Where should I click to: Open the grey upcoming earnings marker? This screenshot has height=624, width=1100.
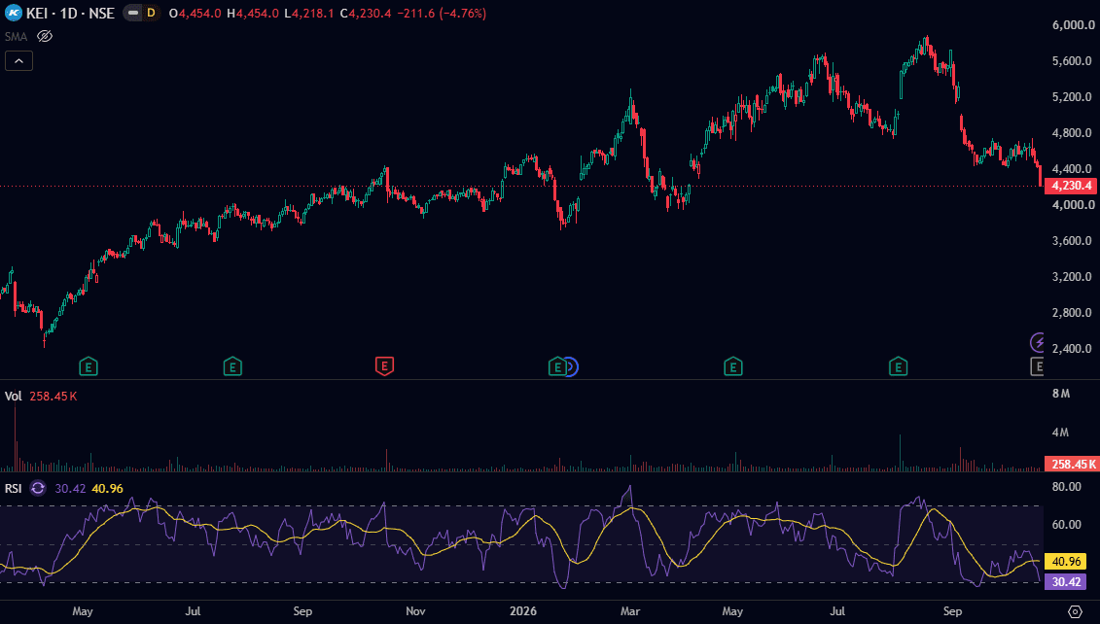coord(1037,366)
